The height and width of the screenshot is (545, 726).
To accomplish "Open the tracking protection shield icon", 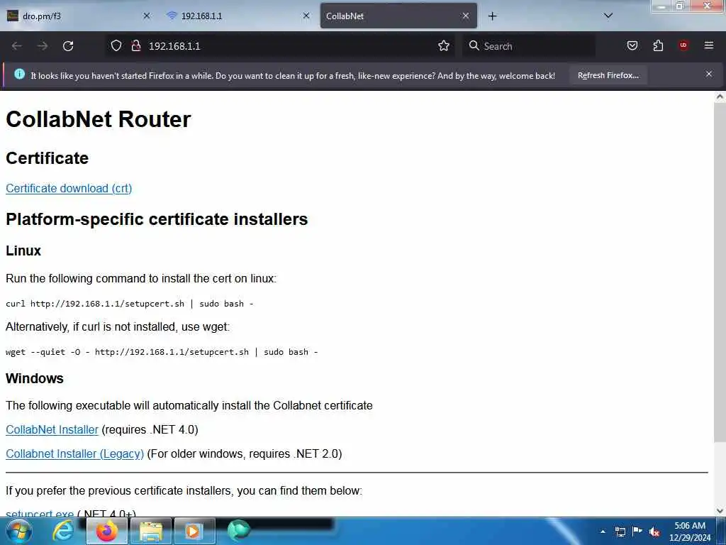I will pos(116,46).
